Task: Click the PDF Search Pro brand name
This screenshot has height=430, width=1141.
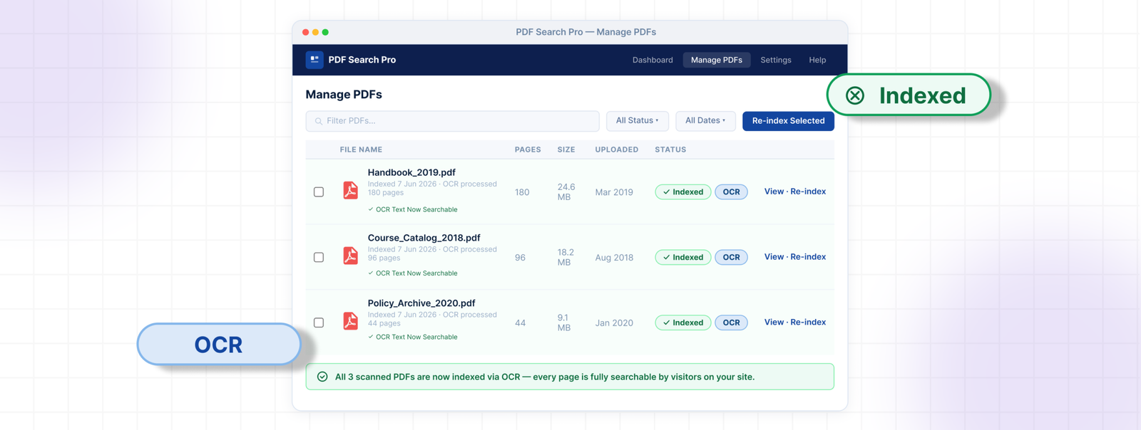Action: tap(362, 60)
